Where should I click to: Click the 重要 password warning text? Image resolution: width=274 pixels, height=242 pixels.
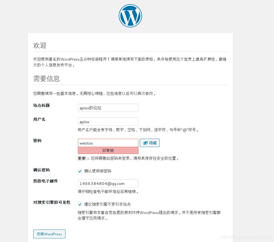point(128,158)
